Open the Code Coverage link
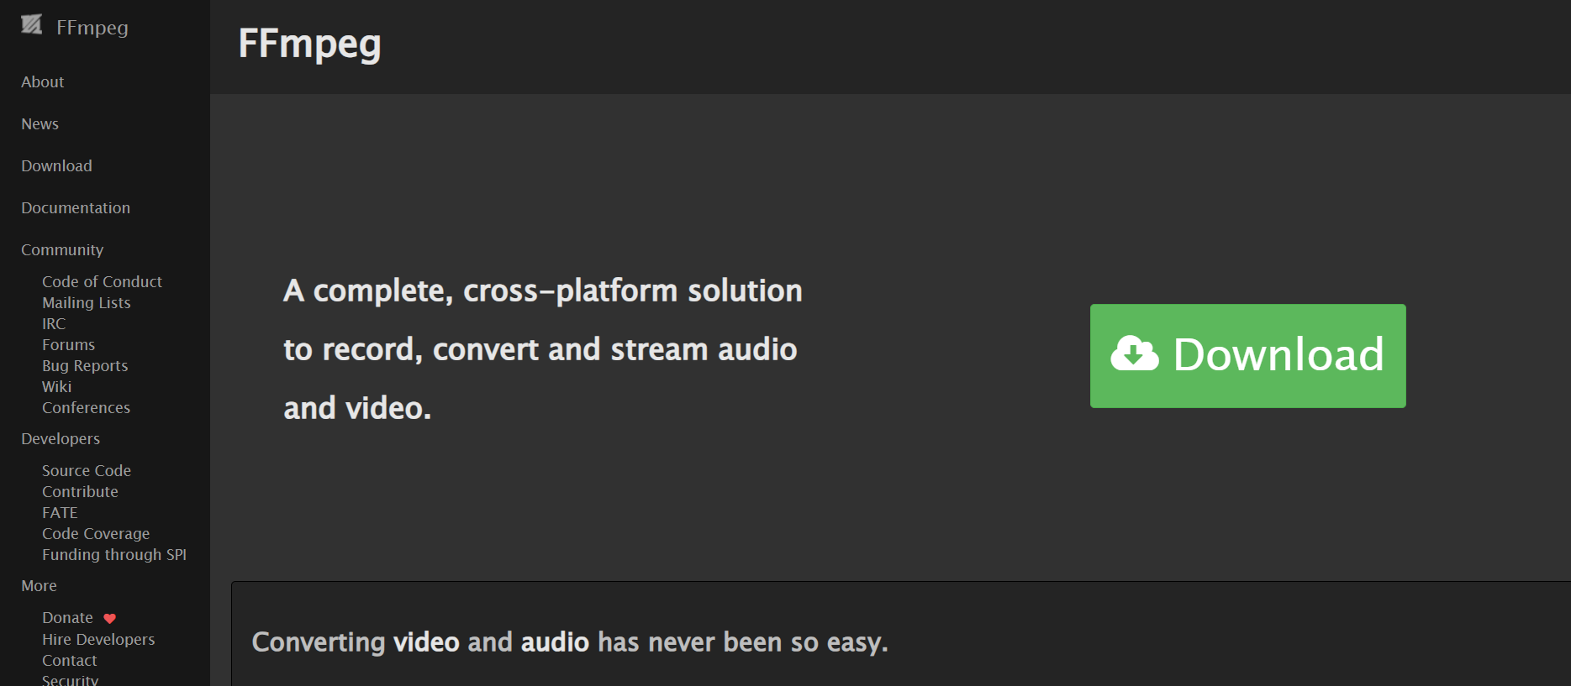This screenshot has height=686, width=1571. [x=96, y=534]
